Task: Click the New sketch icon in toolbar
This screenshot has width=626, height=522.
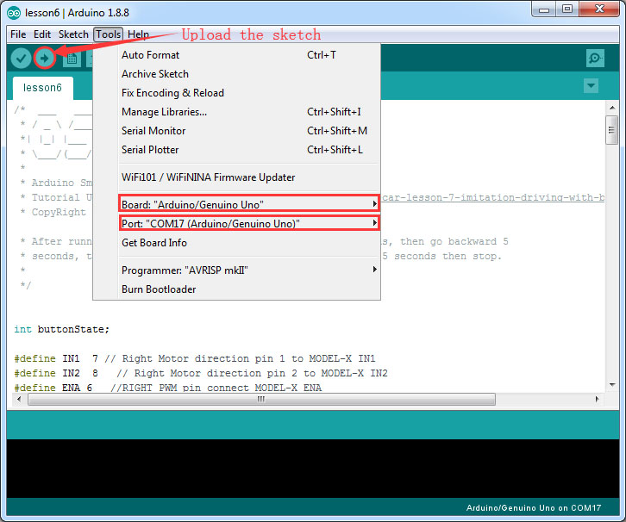Action: point(72,59)
